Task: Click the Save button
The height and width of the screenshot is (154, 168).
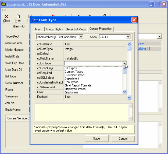Action: pos(96,139)
